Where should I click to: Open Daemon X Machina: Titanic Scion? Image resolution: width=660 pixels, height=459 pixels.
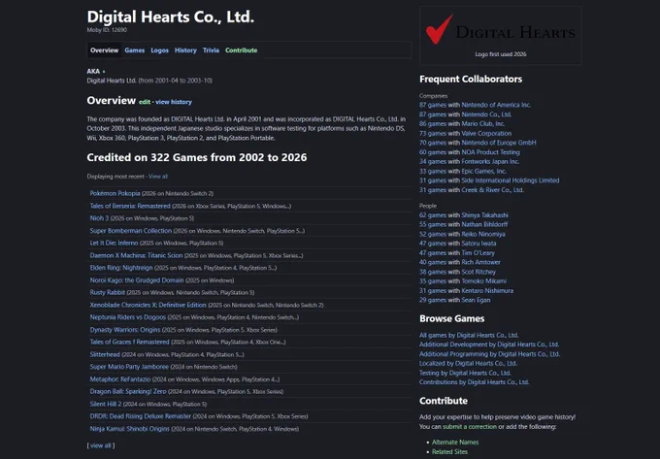click(x=136, y=255)
